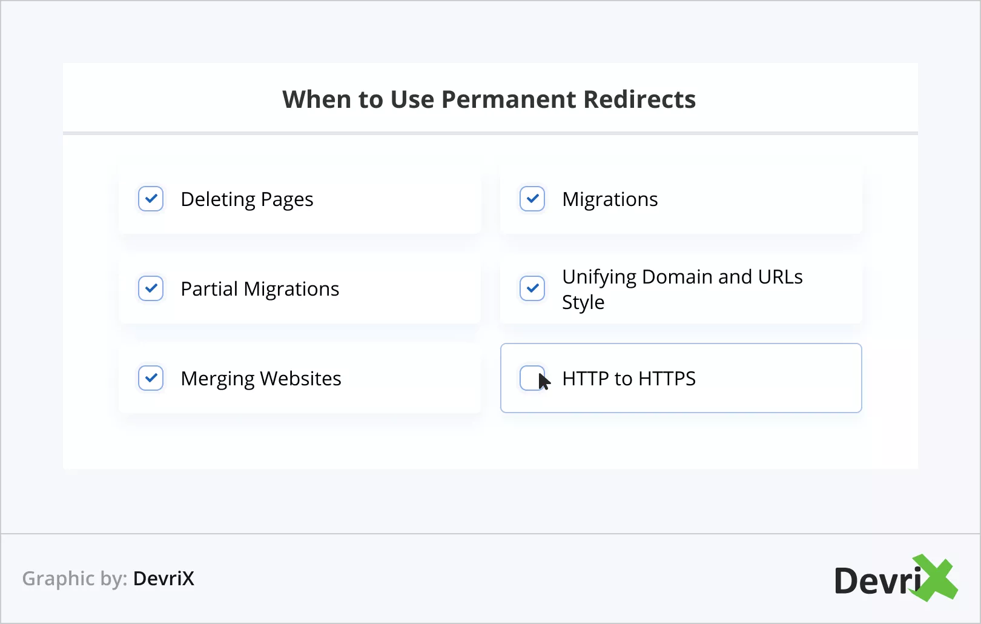Uncheck the Partial Migrations checkbox

(x=151, y=288)
